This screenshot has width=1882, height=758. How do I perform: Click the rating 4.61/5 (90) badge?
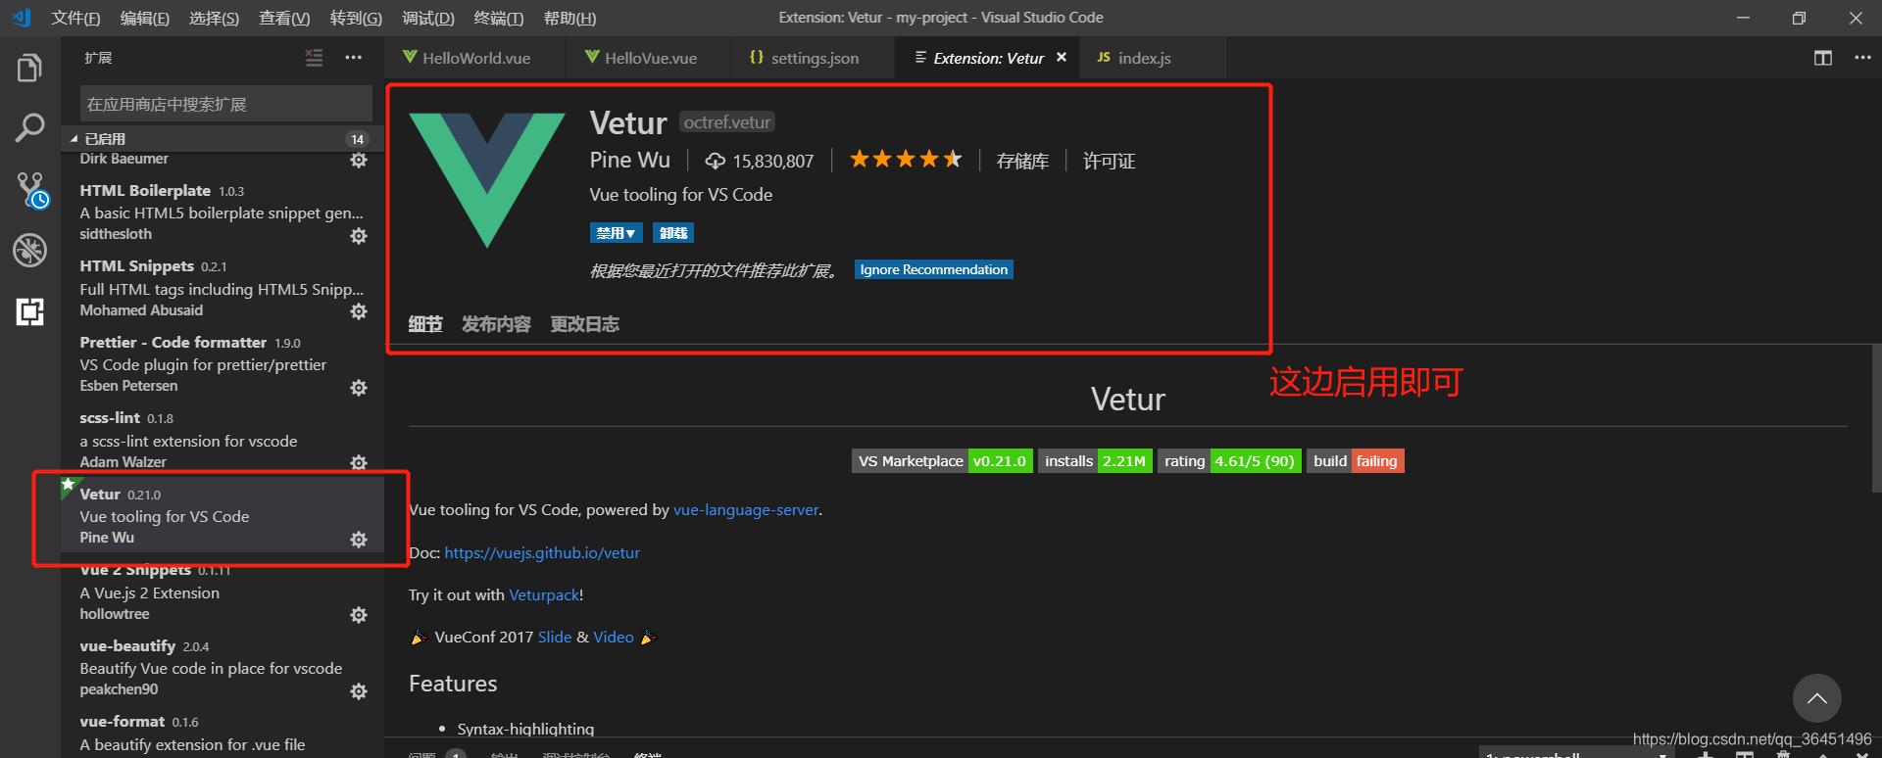tap(1229, 461)
